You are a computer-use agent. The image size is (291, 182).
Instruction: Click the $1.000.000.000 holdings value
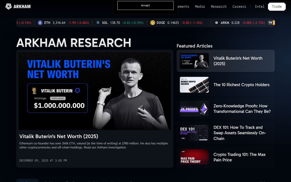[x=59, y=105]
